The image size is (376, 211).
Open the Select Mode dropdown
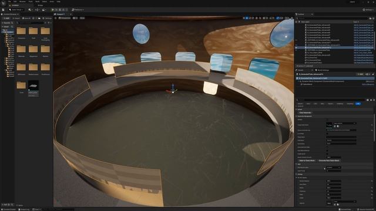click(16, 10)
